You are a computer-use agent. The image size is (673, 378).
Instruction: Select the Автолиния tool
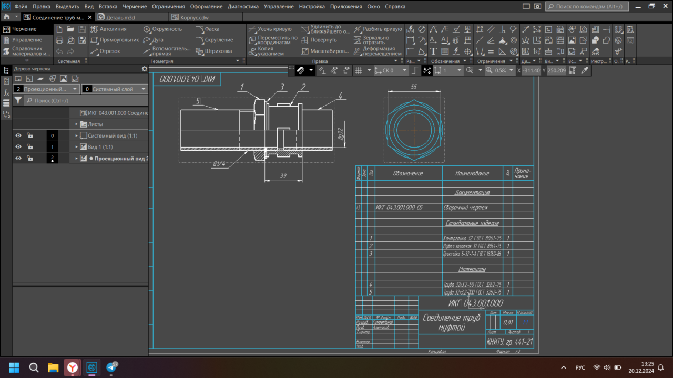click(108, 29)
